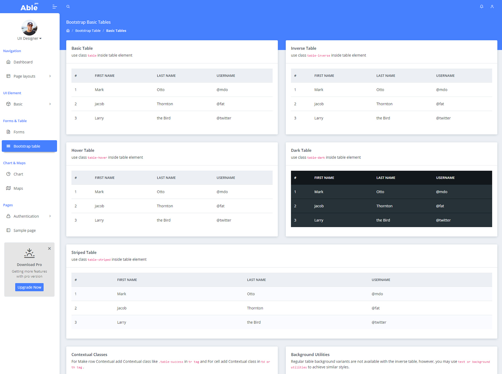Screen dimensions: 502x374
Task: Click the Able Pro logo
Action: [29, 7]
